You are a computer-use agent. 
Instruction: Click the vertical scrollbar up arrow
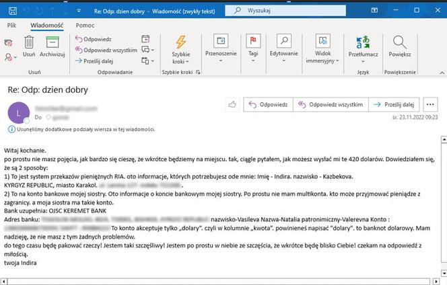(444, 140)
